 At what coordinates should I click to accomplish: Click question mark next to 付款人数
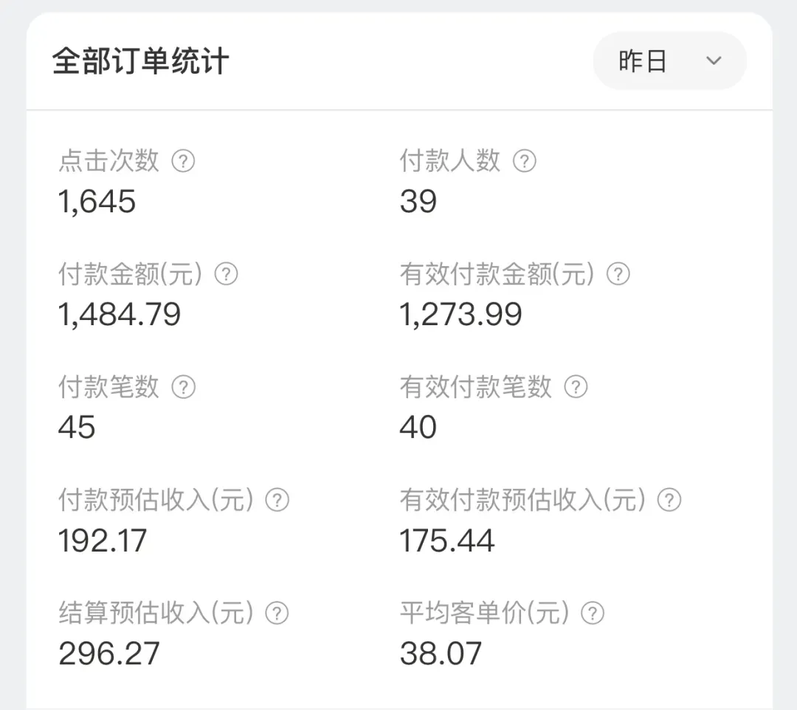point(524,161)
